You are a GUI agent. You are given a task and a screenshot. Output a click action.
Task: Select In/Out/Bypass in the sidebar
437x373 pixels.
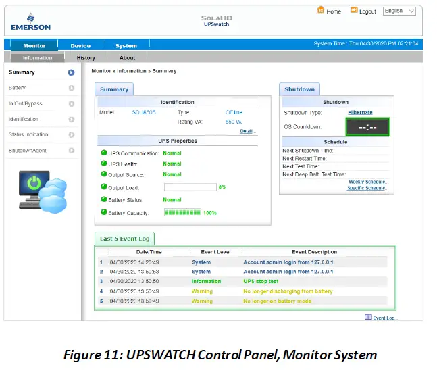pos(42,103)
